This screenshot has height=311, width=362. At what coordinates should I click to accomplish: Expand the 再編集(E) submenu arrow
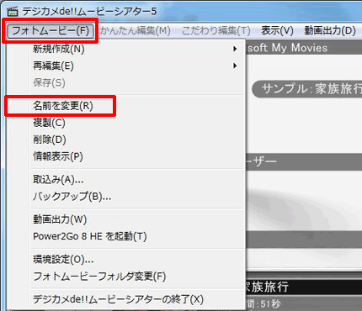click(x=235, y=66)
